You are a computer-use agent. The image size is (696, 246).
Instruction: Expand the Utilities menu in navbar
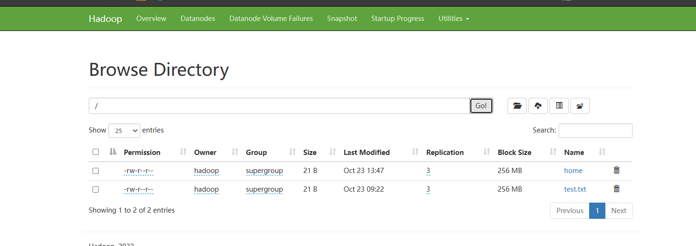454,19
